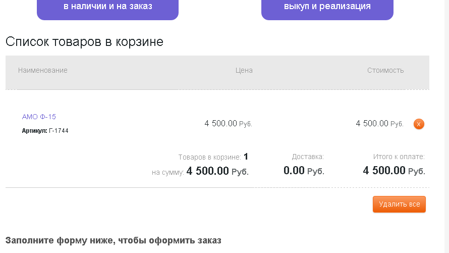Image resolution: width=449 pixels, height=253 pixels.
Task: Click the 'Цена' column header
Action: click(244, 70)
